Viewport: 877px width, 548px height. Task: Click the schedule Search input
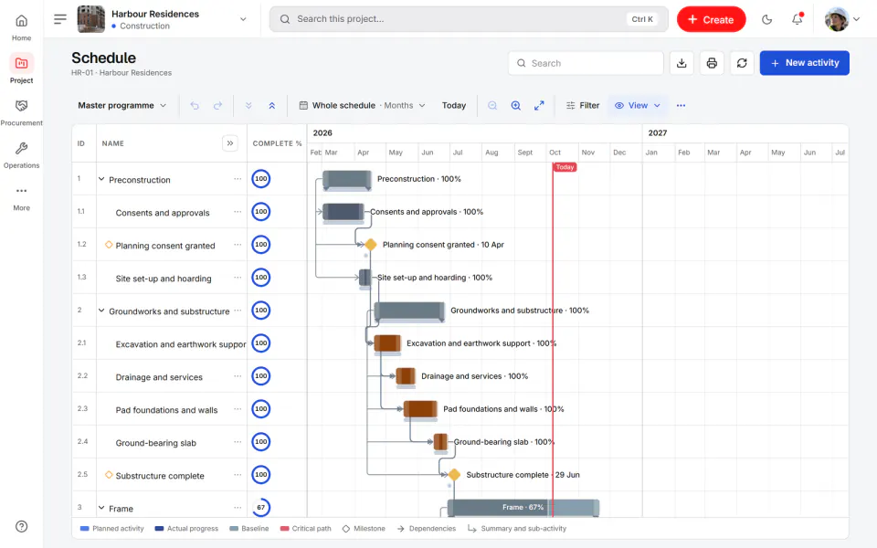tap(586, 63)
